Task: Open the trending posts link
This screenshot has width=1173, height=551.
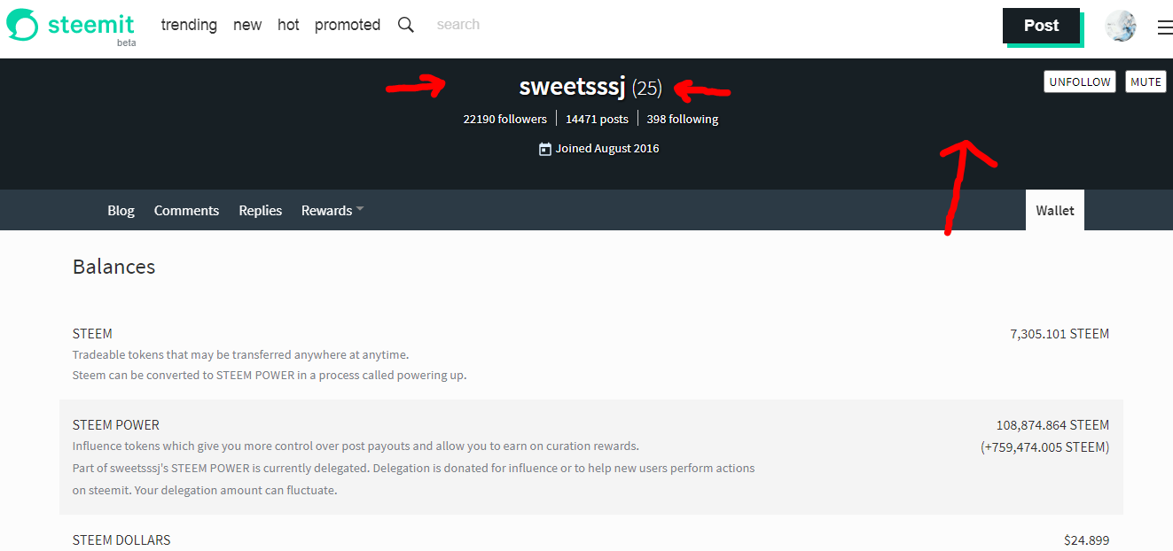Action: click(189, 25)
